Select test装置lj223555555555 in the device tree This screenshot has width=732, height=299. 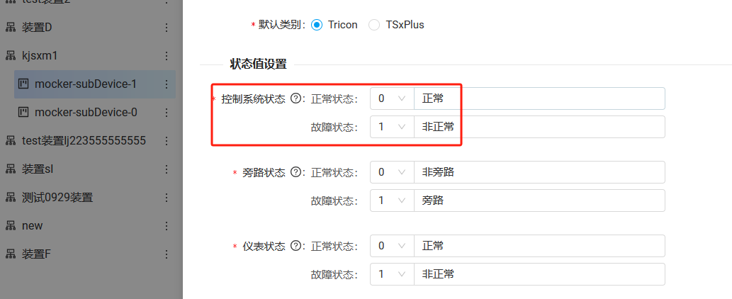pyautogui.click(x=84, y=140)
